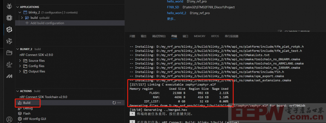This screenshot has width=326, height=123.
Task: Expand the build sysbuild configuration node
Action: click(22, 18)
